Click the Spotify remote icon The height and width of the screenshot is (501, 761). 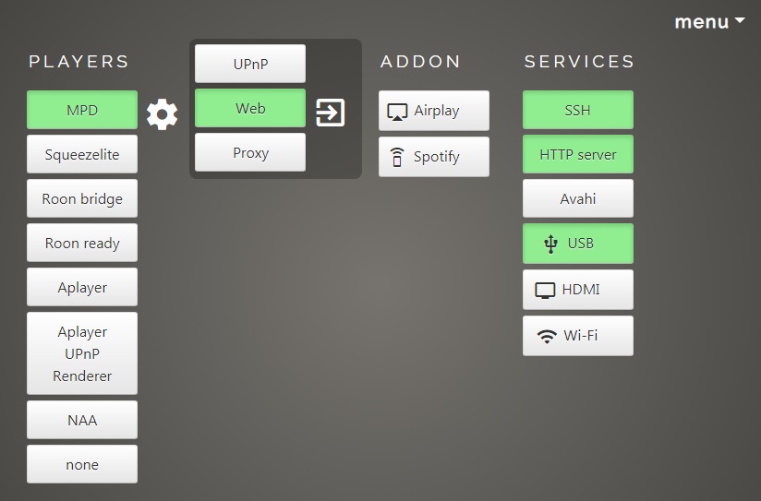(397, 157)
